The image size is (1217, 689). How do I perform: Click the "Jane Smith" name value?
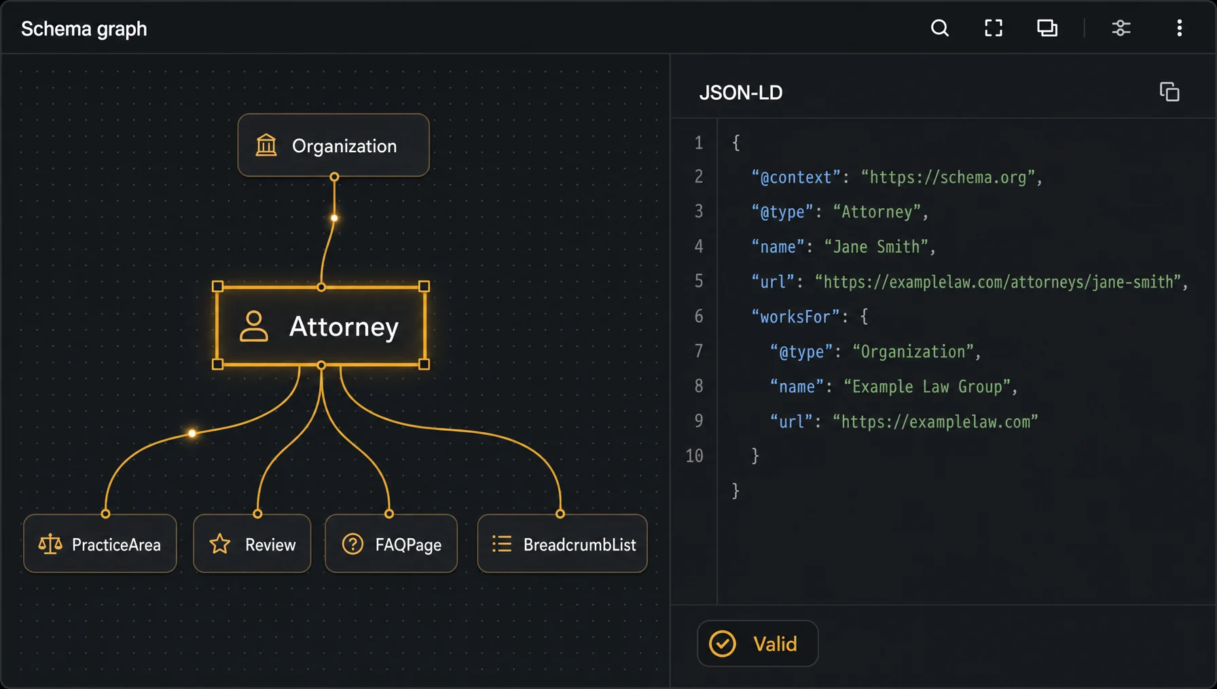point(876,247)
